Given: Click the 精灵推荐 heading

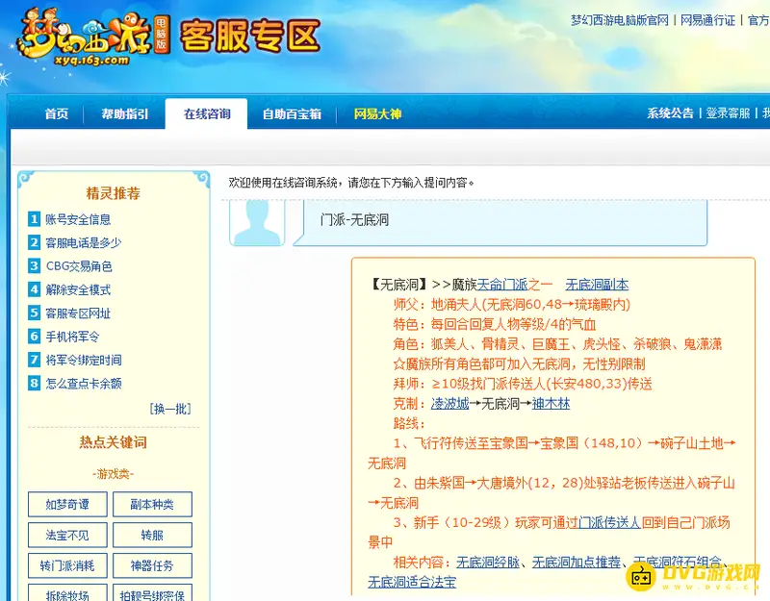Looking at the screenshot, I should (x=113, y=193).
